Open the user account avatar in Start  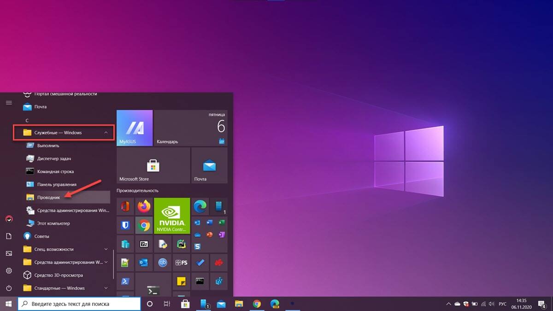[x=9, y=219]
